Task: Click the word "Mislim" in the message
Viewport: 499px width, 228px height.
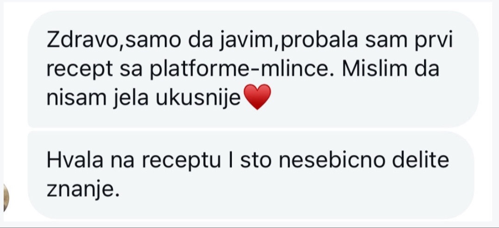Action: (375, 69)
